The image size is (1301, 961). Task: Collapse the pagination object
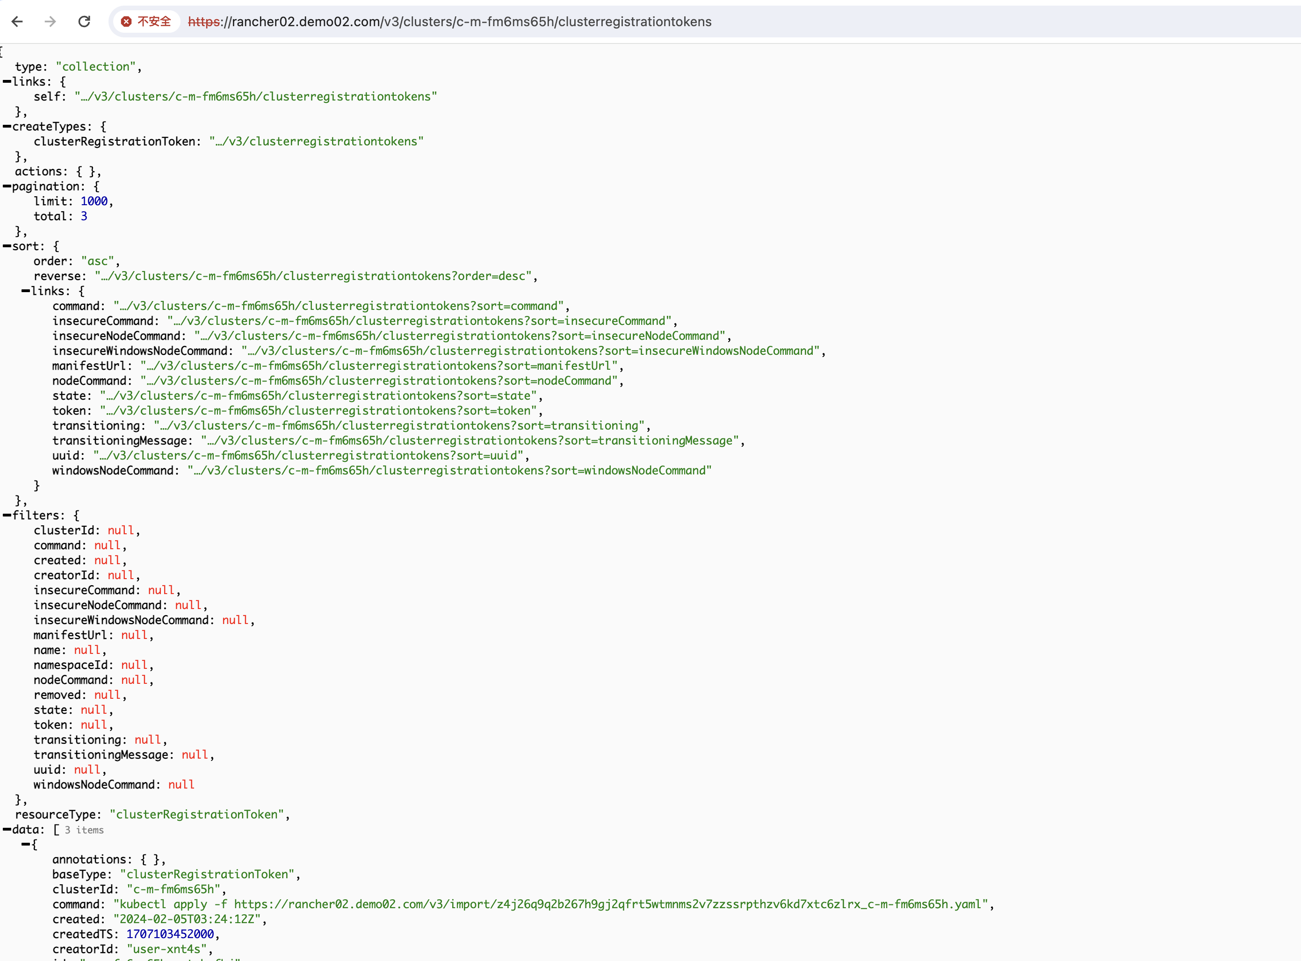[7, 187]
